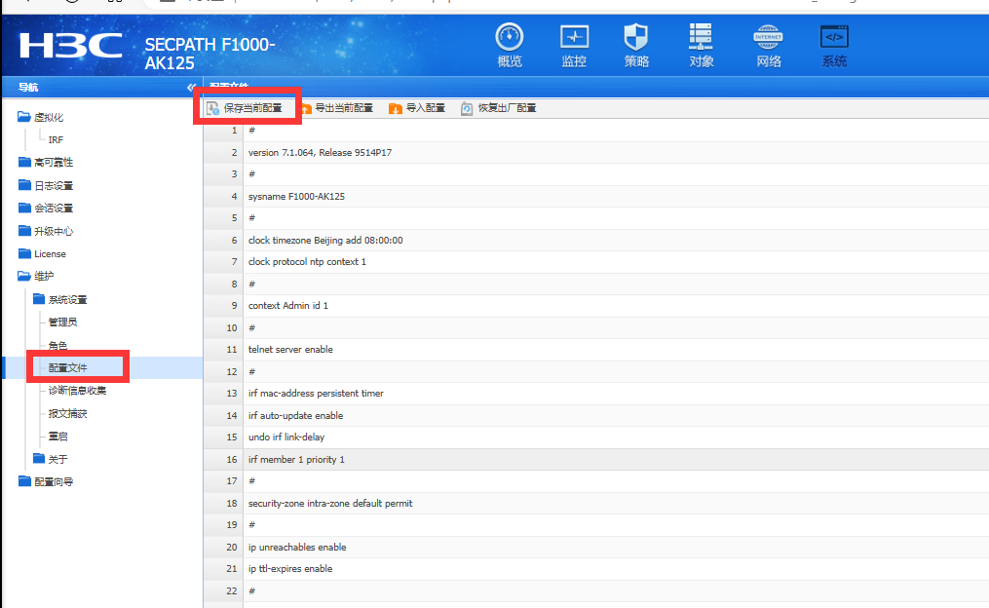Click the line 'security-zone intra-zone default permit'

330,504
